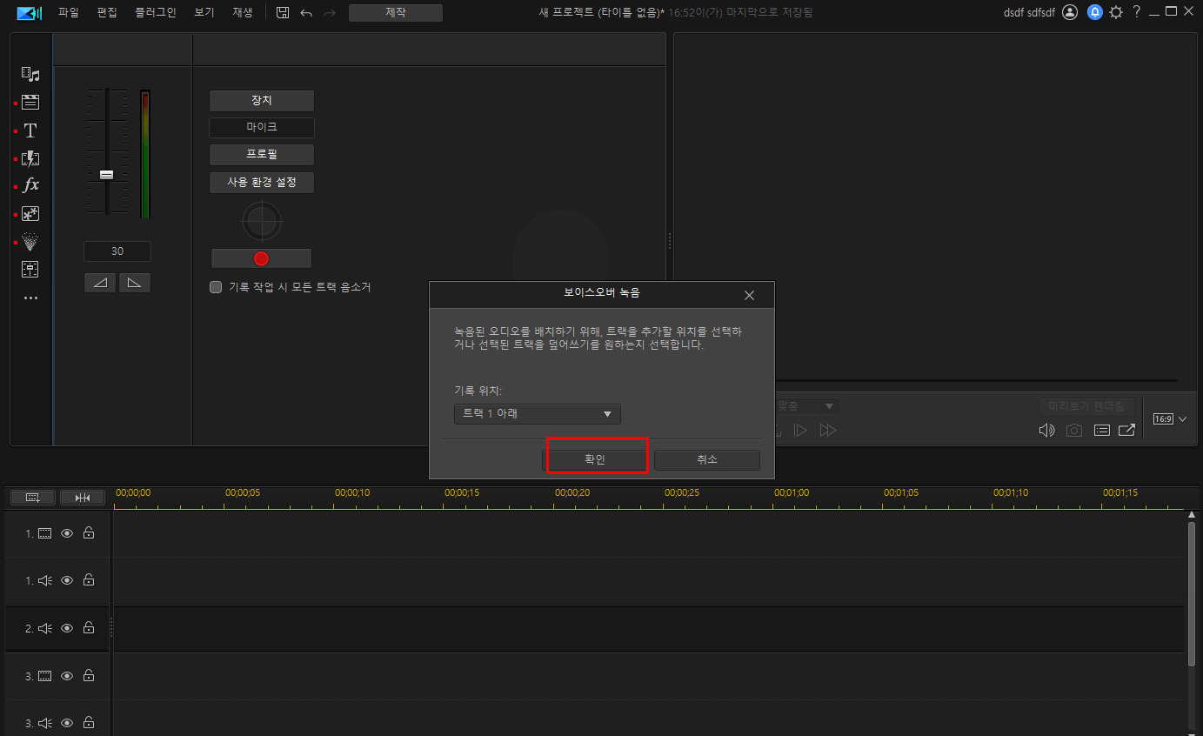
Task: Toggle visibility eye on video track 1
Action: click(67, 533)
